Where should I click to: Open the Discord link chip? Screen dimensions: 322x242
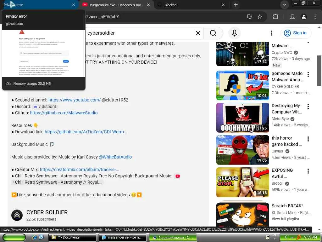(x=45, y=107)
